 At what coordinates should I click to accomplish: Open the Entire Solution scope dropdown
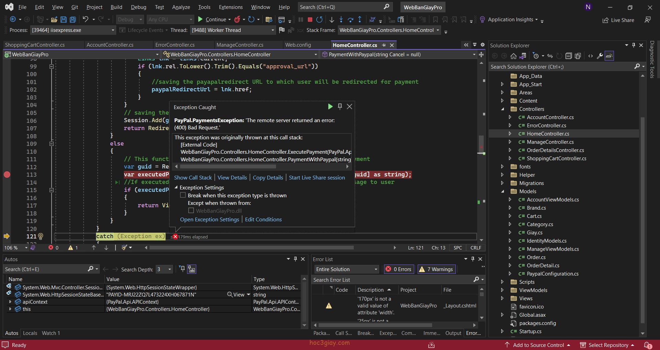(x=347, y=269)
